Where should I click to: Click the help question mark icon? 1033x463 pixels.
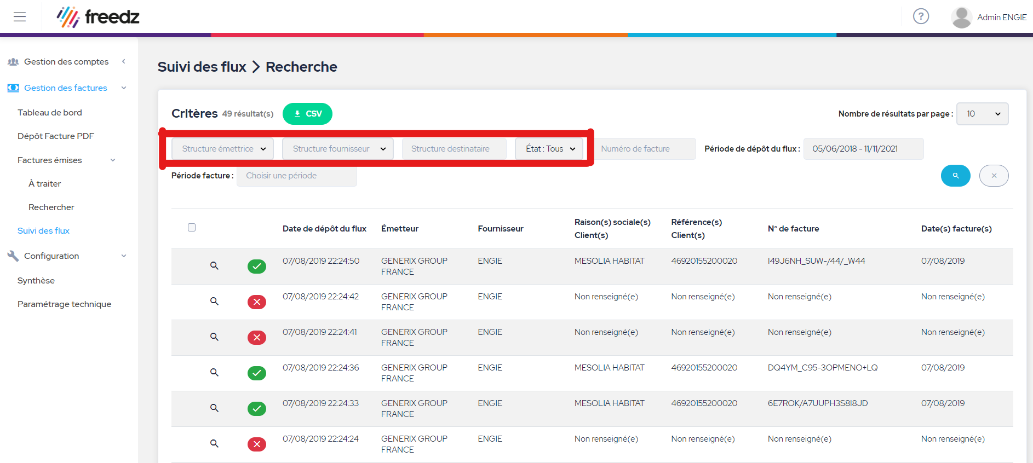pyautogui.click(x=921, y=16)
